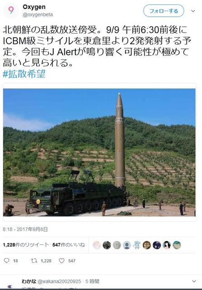The height and width of the screenshot is (290, 202).
Task: Expand the options chevron on わかな reply
Action: click(194, 281)
